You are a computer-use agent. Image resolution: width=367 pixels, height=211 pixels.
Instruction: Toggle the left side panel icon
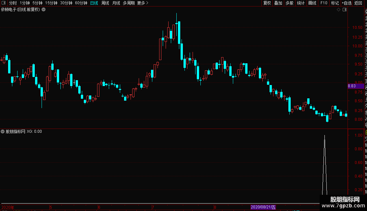(4, 3)
